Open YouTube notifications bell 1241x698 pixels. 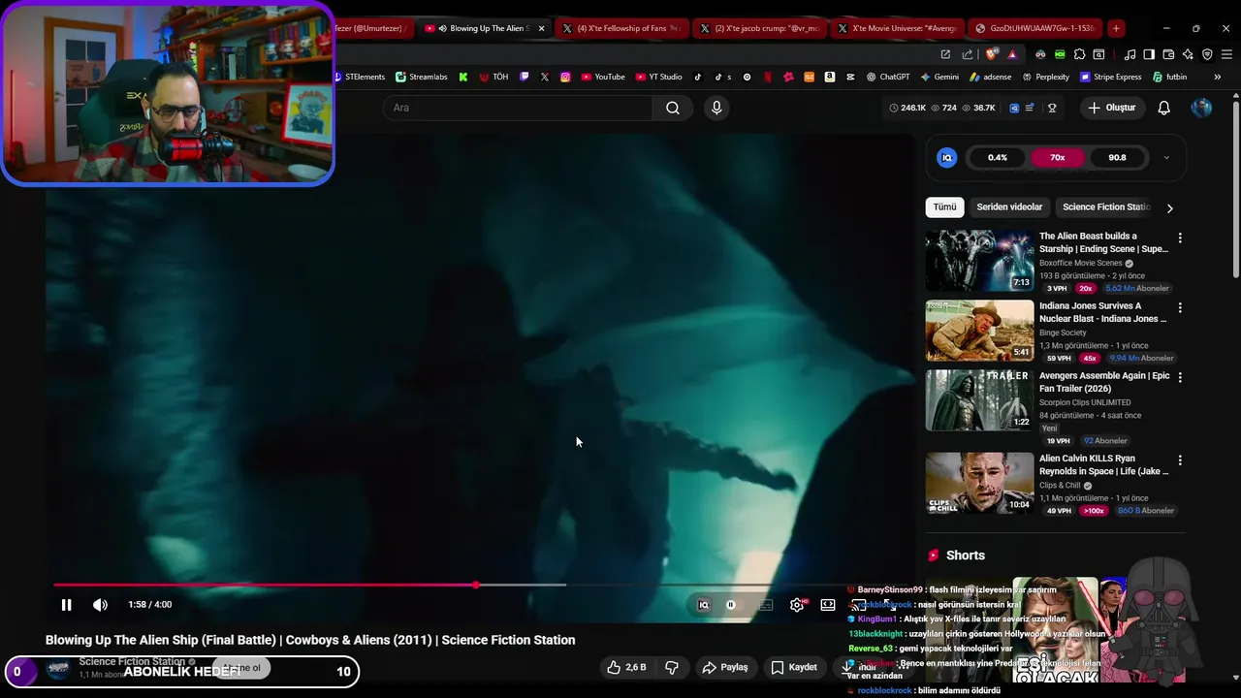1163,108
